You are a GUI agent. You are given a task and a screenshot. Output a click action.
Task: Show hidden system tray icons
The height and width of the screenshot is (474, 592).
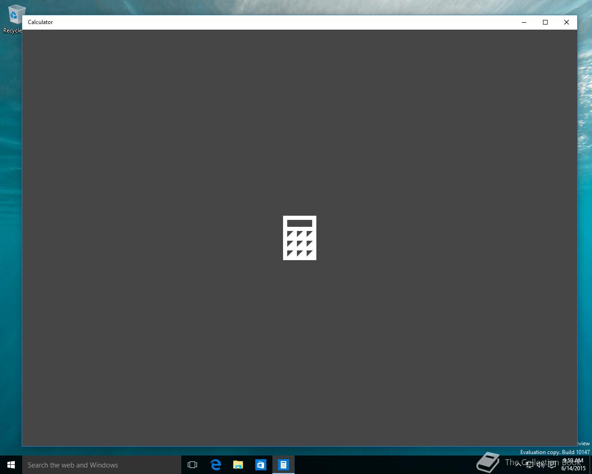(518, 465)
